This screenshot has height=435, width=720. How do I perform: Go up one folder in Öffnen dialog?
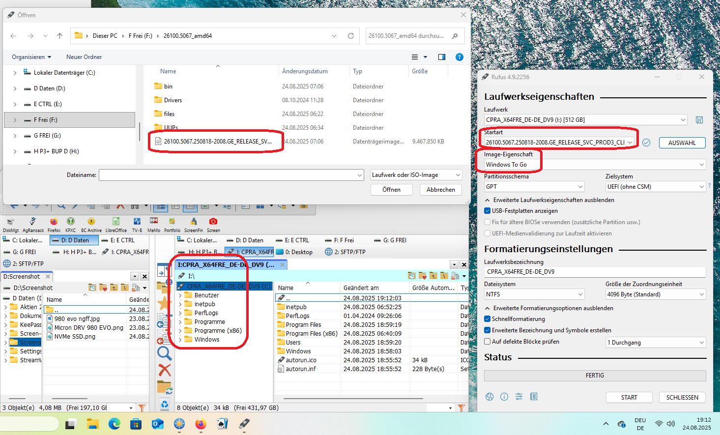(x=60, y=36)
